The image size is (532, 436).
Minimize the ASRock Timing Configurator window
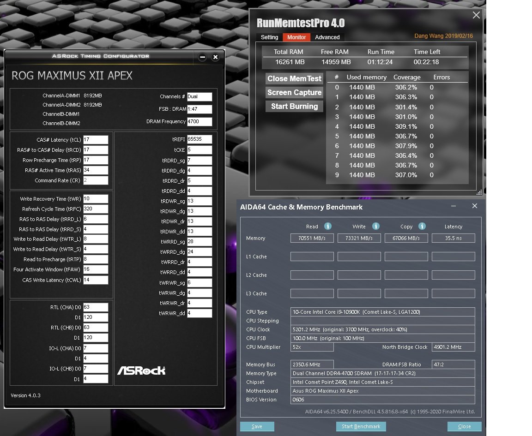(x=203, y=57)
